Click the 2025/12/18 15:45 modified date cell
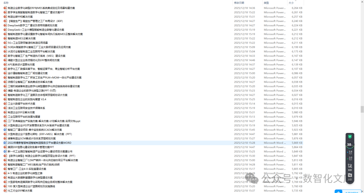 click(244, 130)
